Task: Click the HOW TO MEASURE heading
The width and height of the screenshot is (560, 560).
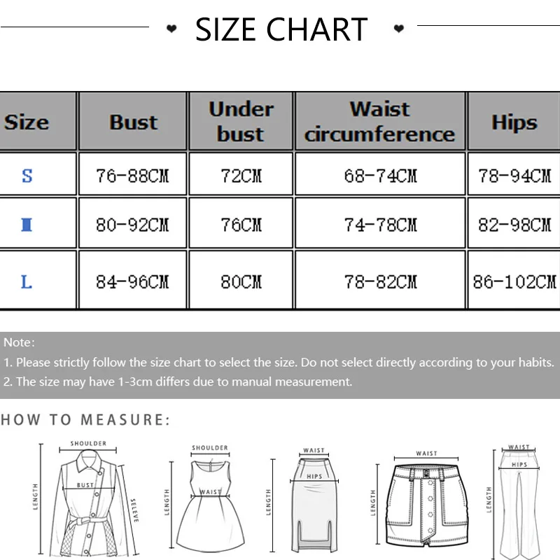Action: (x=85, y=420)
